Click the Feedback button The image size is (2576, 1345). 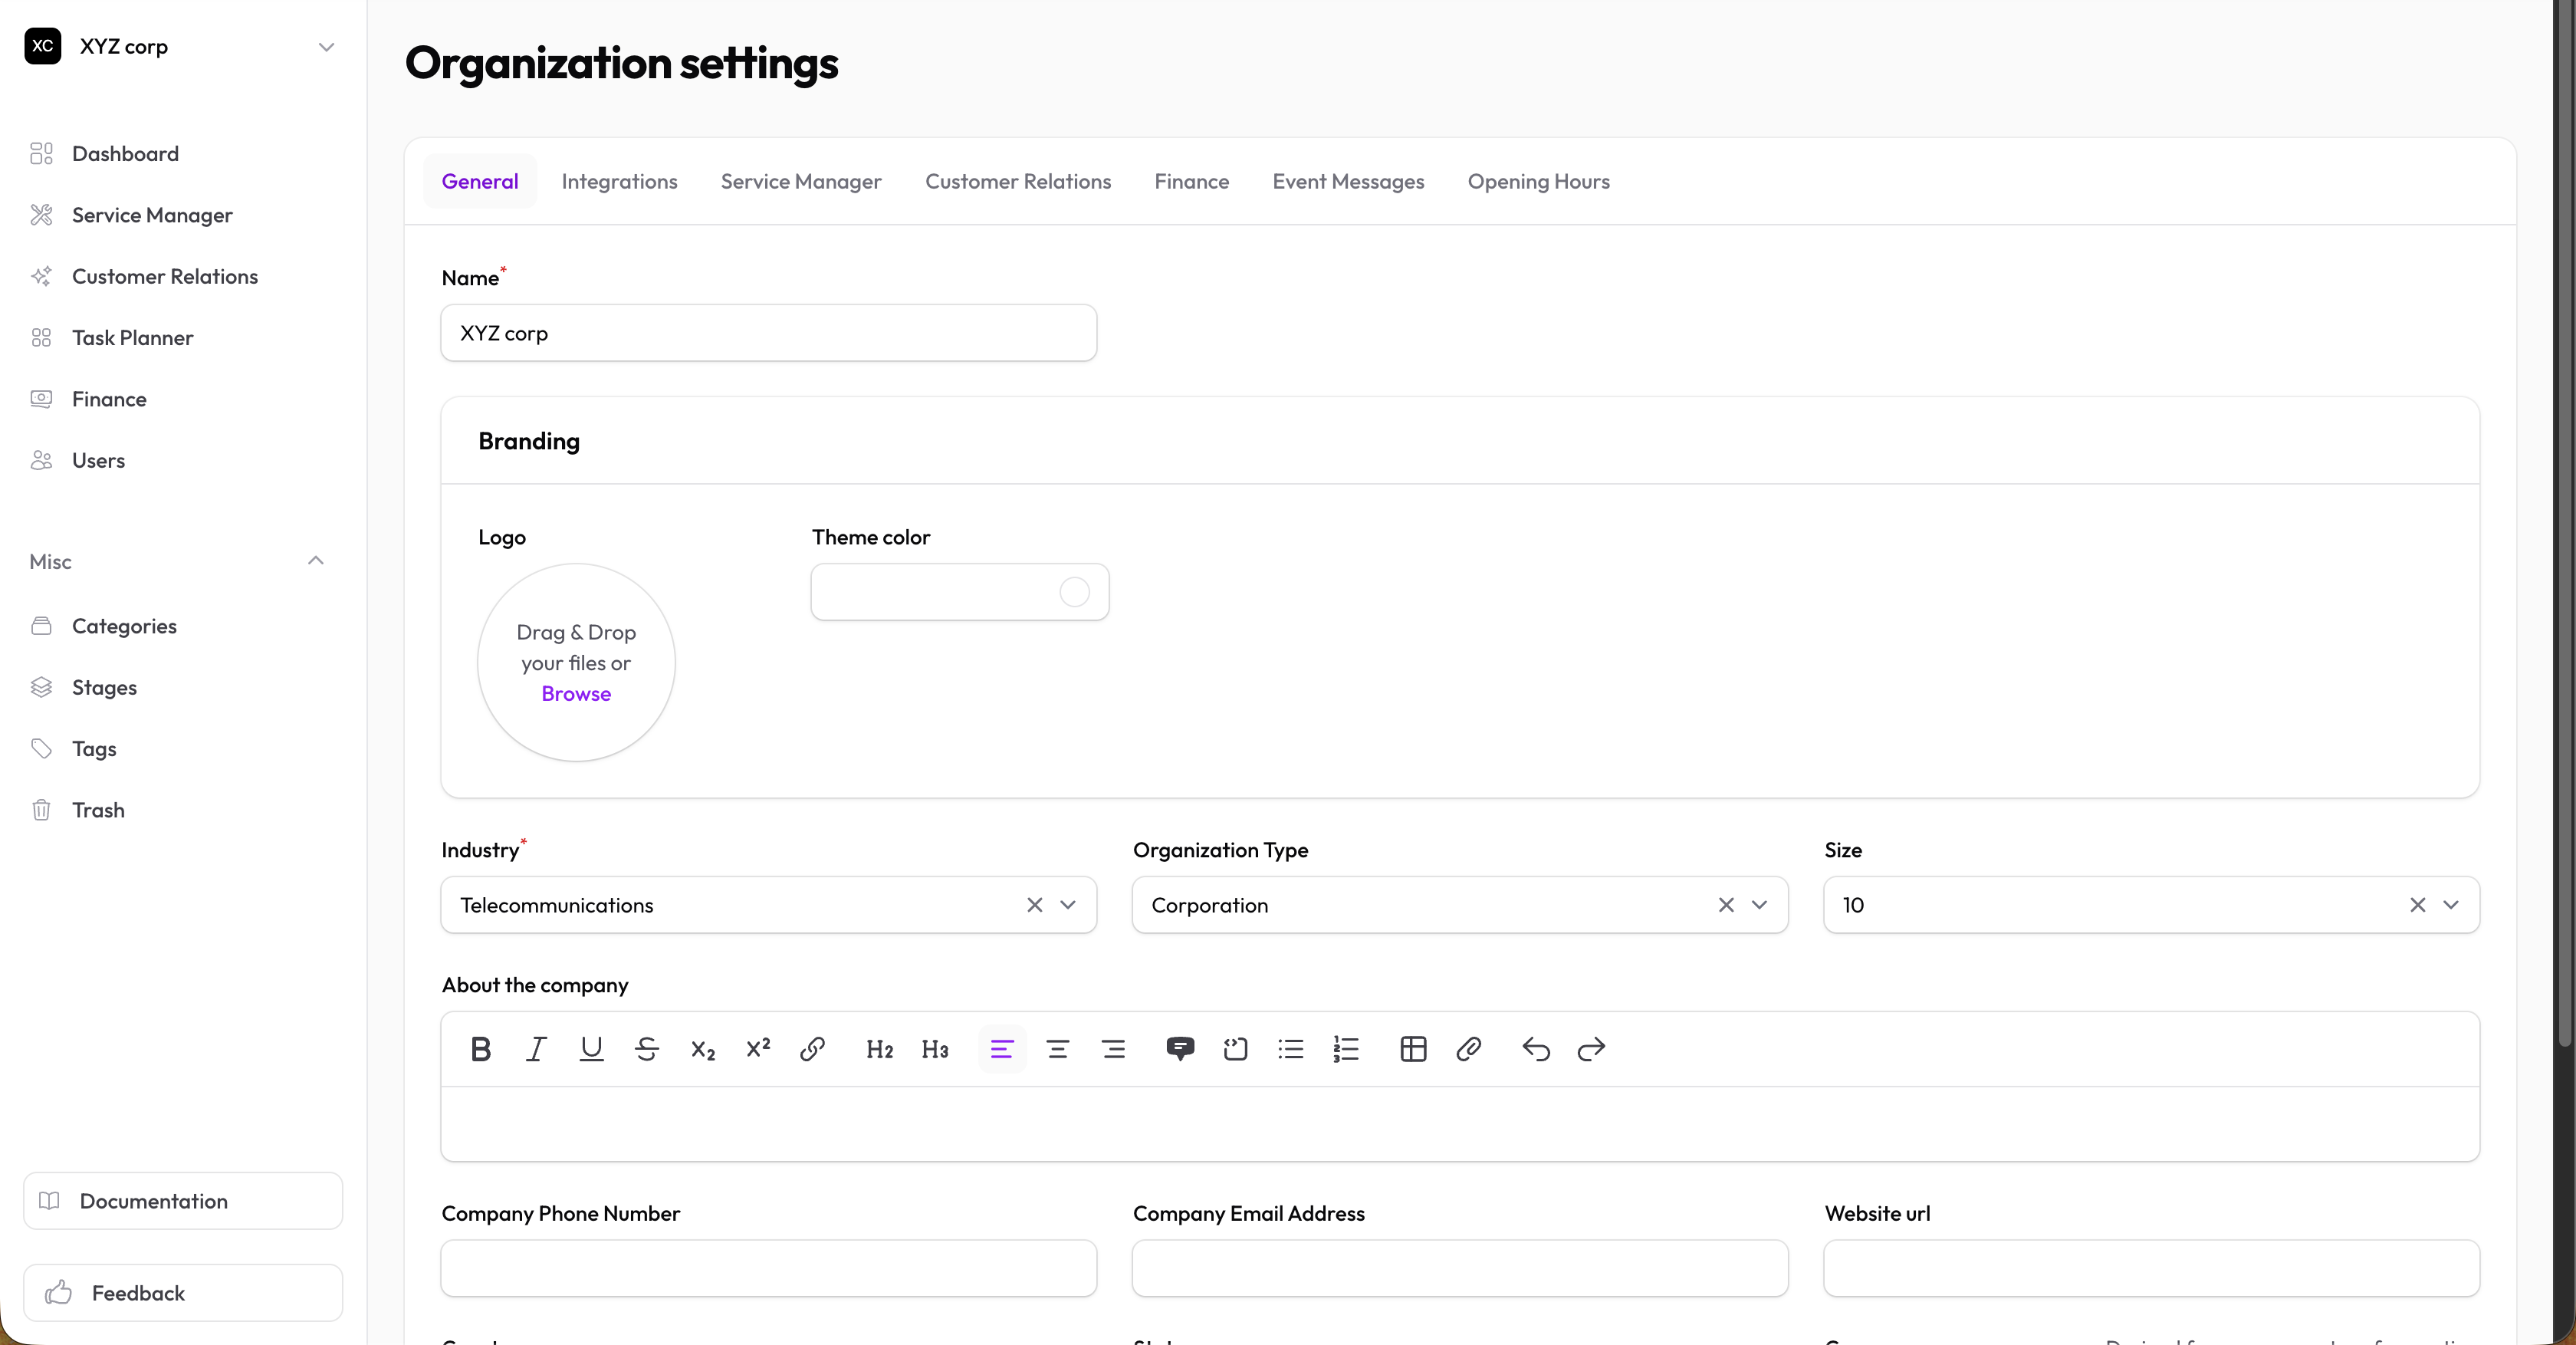183,1293
